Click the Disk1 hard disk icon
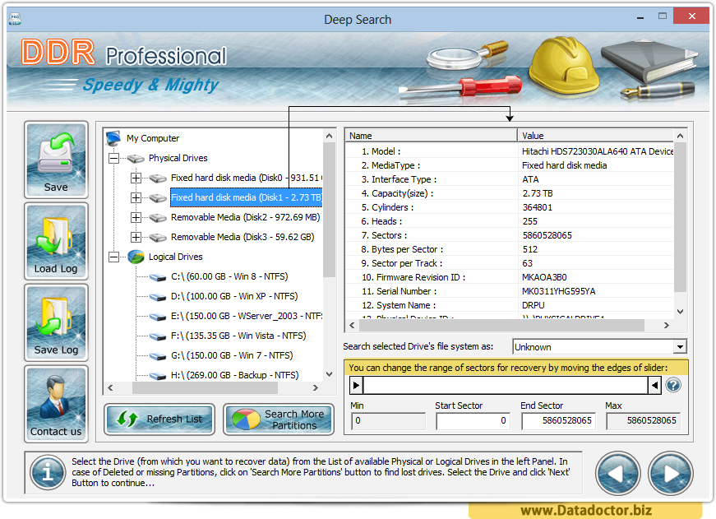716x519 pixels. [x=158, y=198]
